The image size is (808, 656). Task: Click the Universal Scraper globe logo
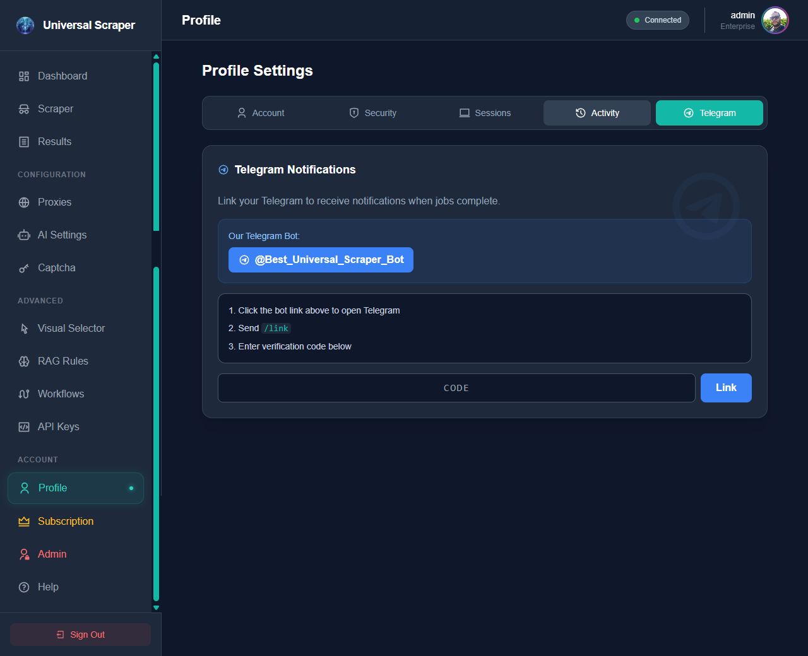[25, 25]
